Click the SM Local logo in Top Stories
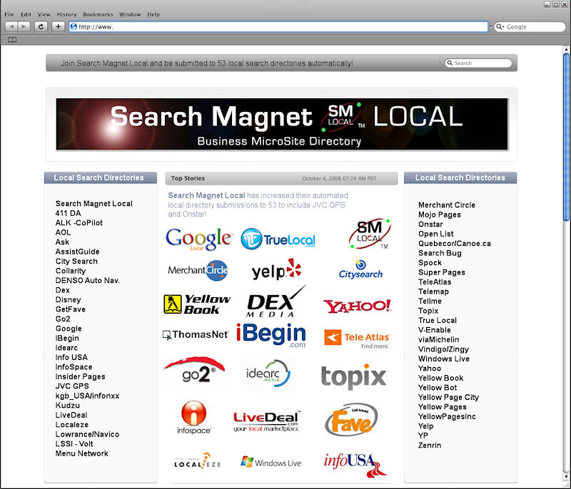 [369, 235]
